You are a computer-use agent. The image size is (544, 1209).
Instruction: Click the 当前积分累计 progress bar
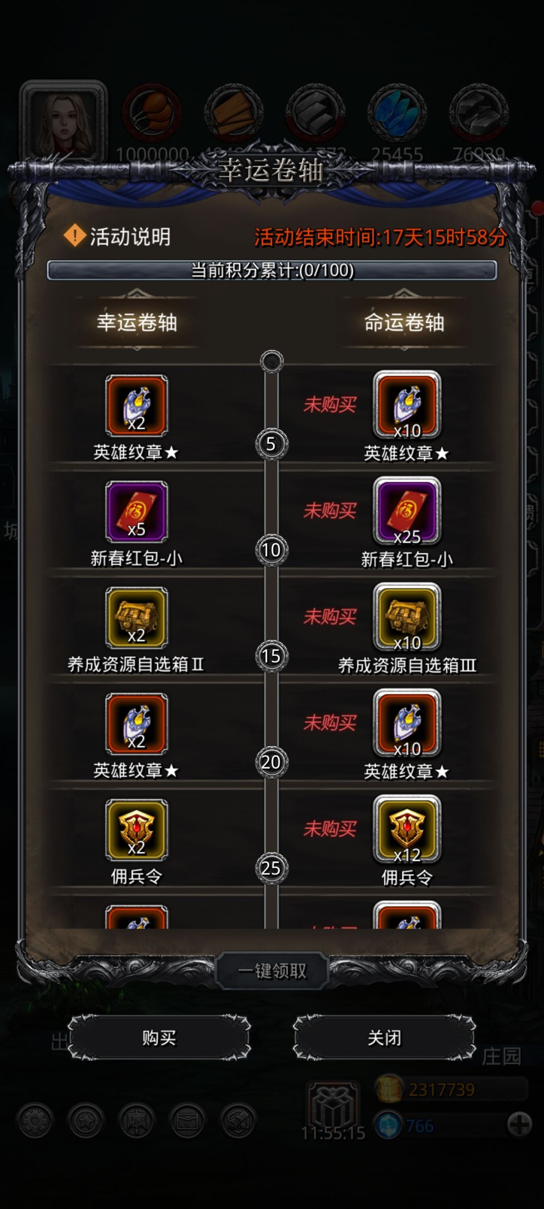click(272, 270)
